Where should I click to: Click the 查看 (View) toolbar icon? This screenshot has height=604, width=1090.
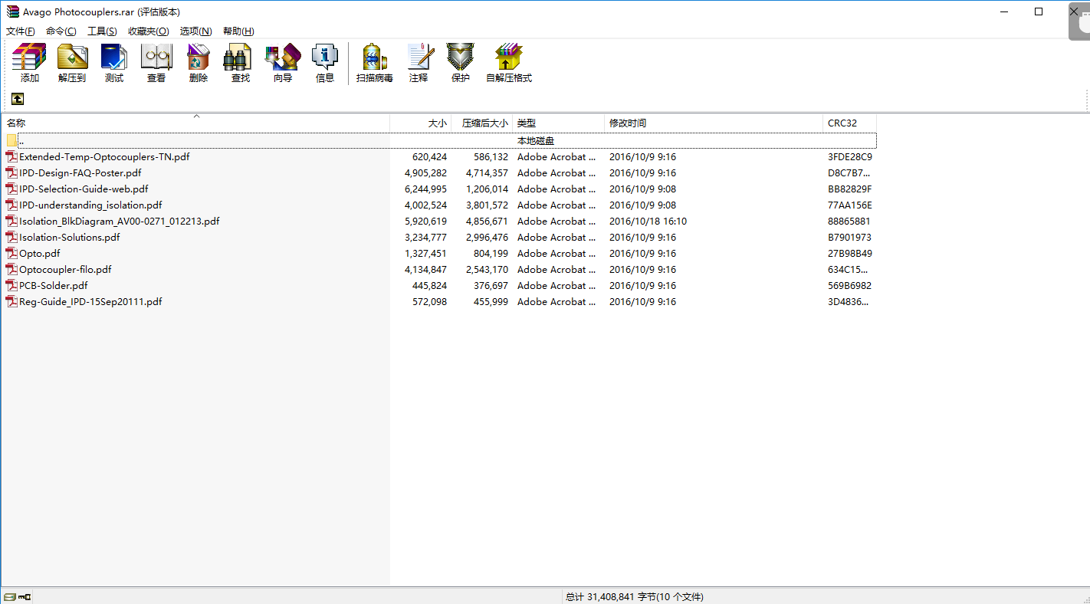(x=156, y=57)
